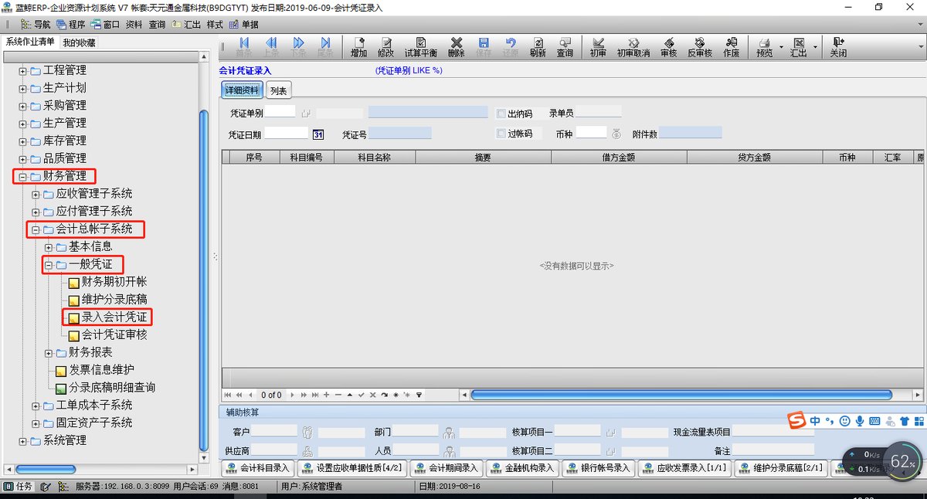Viewport: 927px width, 499px height.
Task: Click the 任务 button in status bar
Action: [19, 487]
